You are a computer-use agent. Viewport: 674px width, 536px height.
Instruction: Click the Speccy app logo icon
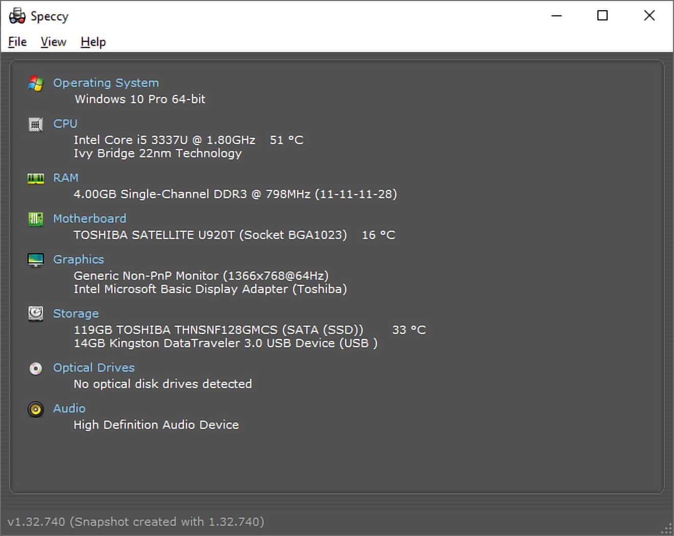pos(17,16)
